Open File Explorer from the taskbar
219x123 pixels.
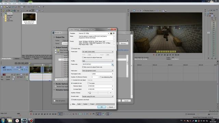pyautogui.click(x=10, y=121)
